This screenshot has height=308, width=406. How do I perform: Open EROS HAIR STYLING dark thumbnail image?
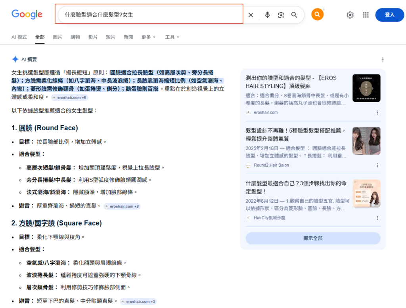[x=366, y=88]
